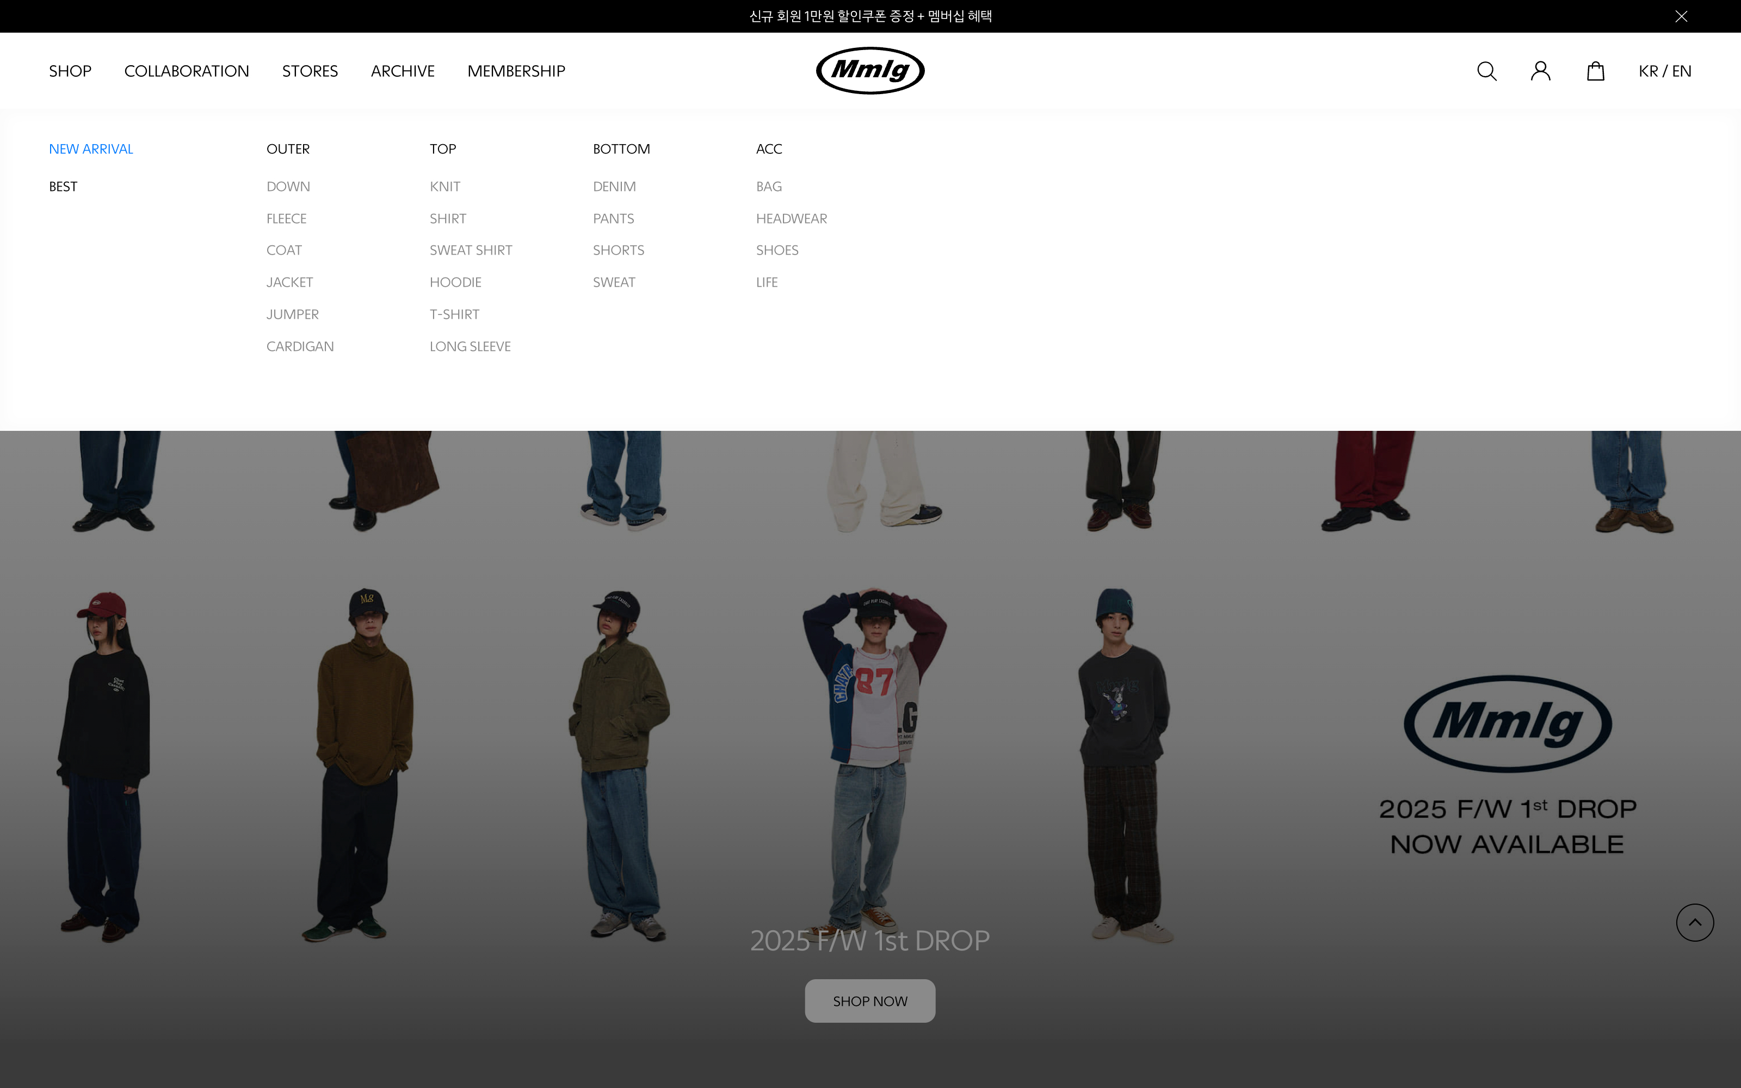Click the user account icon
The image size is (1741, 1088).
click(1540, 71)
